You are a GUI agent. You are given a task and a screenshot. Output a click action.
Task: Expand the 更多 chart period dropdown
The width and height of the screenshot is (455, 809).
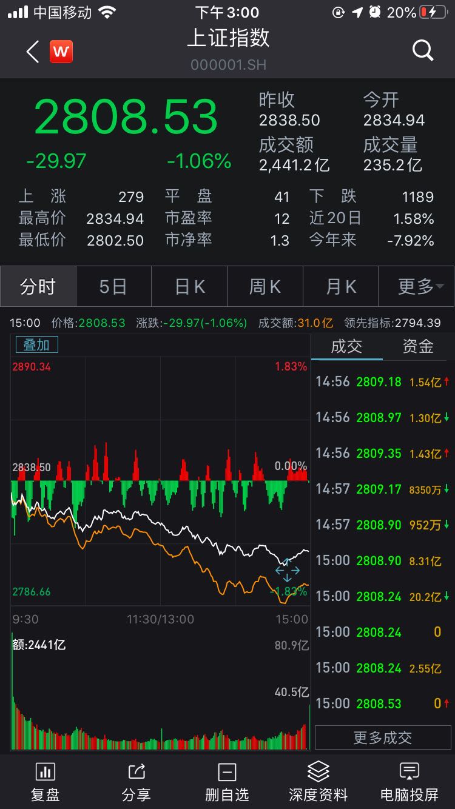point(416,286)
